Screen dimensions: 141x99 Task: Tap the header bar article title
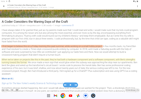click(x=27, y=5)
